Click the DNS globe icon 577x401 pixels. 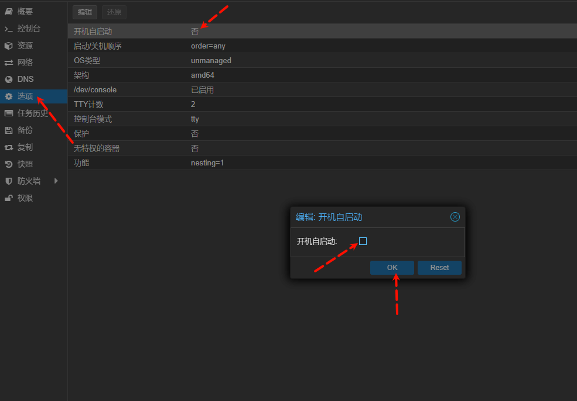[x=9, y=79]
